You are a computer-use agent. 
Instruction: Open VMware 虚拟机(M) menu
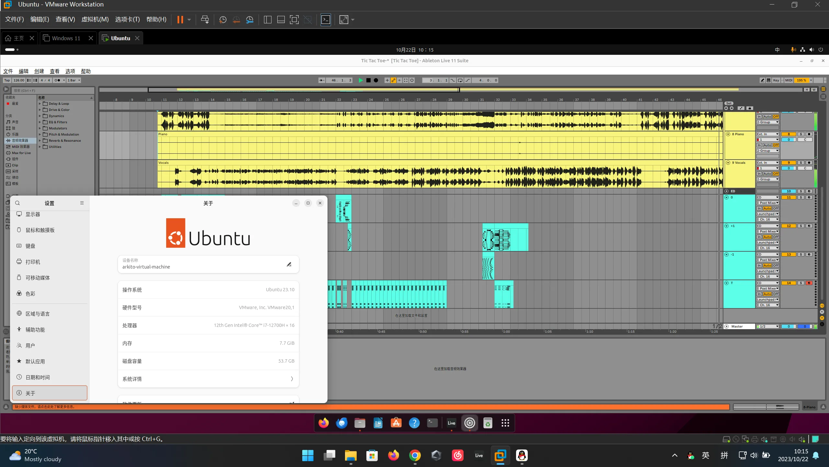95,19
